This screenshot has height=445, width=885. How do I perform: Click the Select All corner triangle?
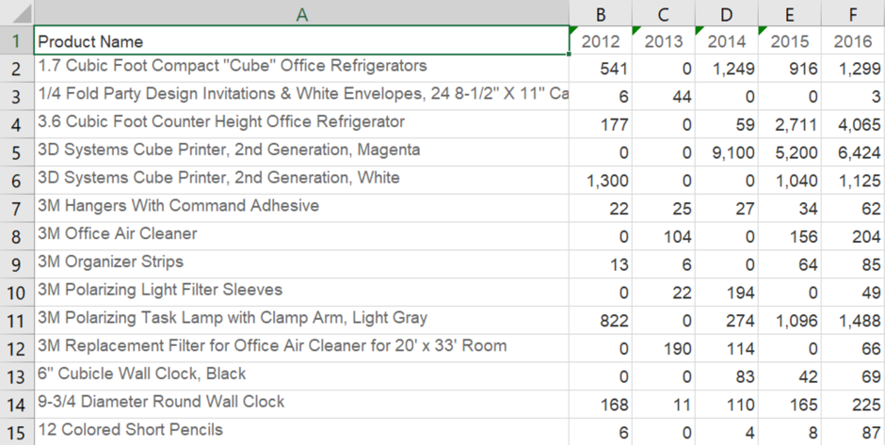(16, 13)
